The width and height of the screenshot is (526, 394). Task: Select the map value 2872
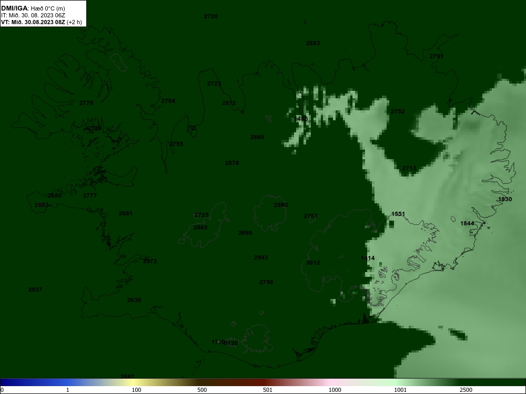229,103
